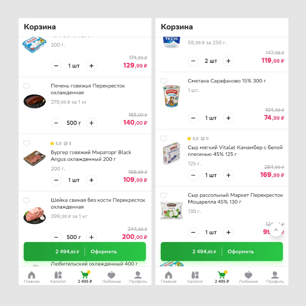The height and width of the screenshot is (306, 306).
Task: Go to Каталог in right screen bottom bar
Action: click(195, 277)
